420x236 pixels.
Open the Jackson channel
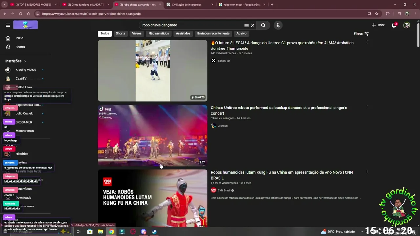pos(222,126)
